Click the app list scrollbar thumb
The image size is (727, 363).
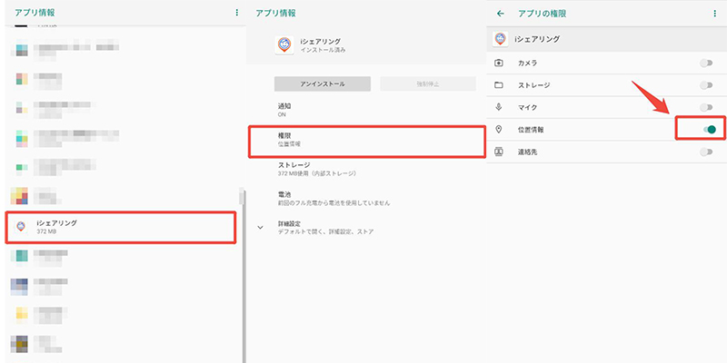pos(242,196)
